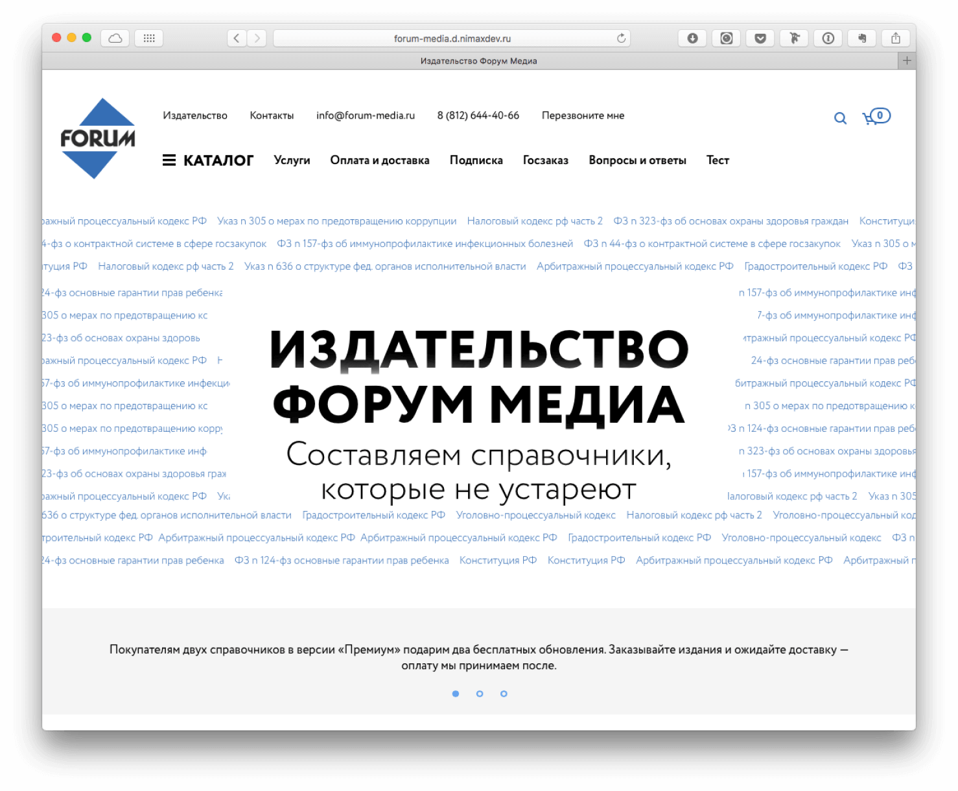Open the КАТАЛОГ hamburger menu
Viewport: 958px width, 791px height.
click(208, 160)
